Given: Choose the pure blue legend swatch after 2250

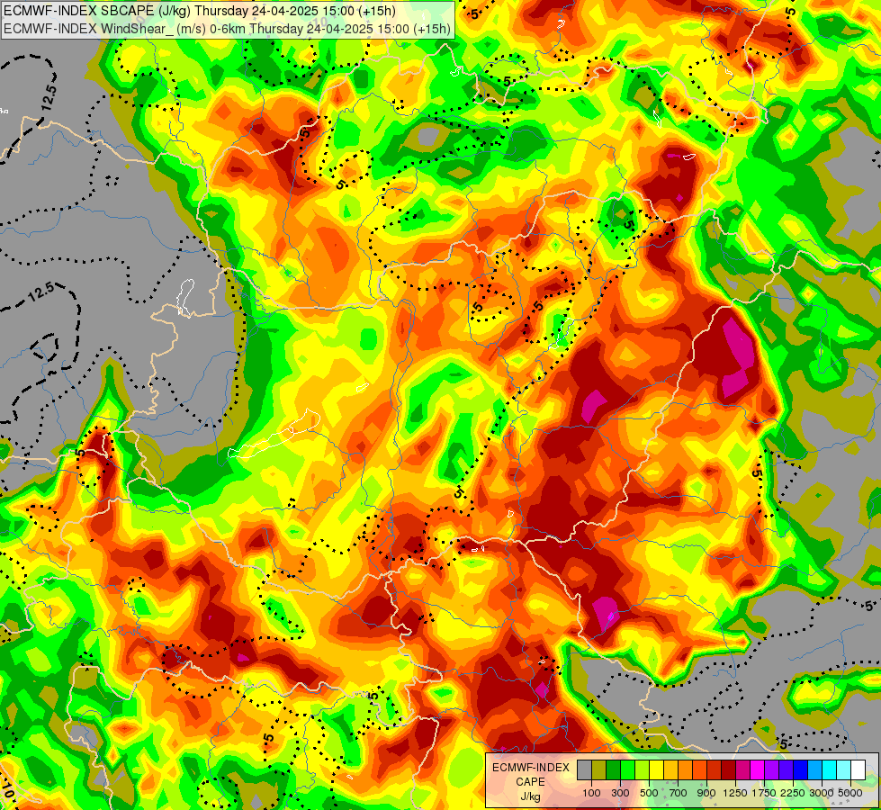Looking at the screenshot, I should (800, 769).
